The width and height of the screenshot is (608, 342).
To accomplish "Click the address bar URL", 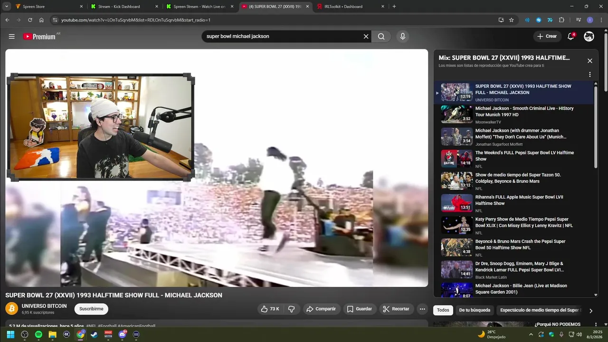I will click(x=135, y=20).
